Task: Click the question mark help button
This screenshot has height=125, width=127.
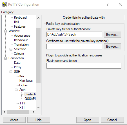Action: [x=108, y=4]
